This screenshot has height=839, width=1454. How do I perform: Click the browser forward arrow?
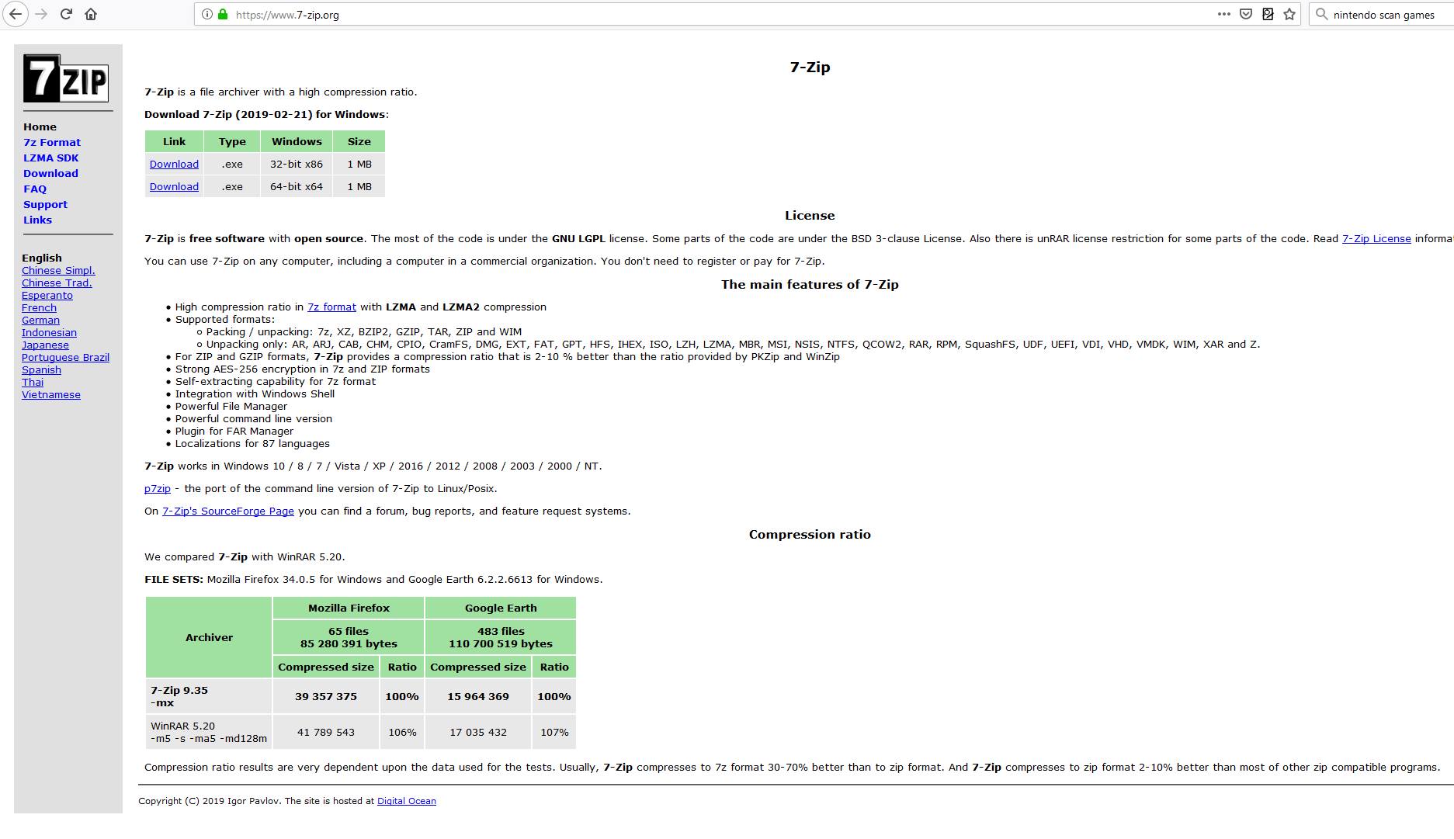coord(41,14)
